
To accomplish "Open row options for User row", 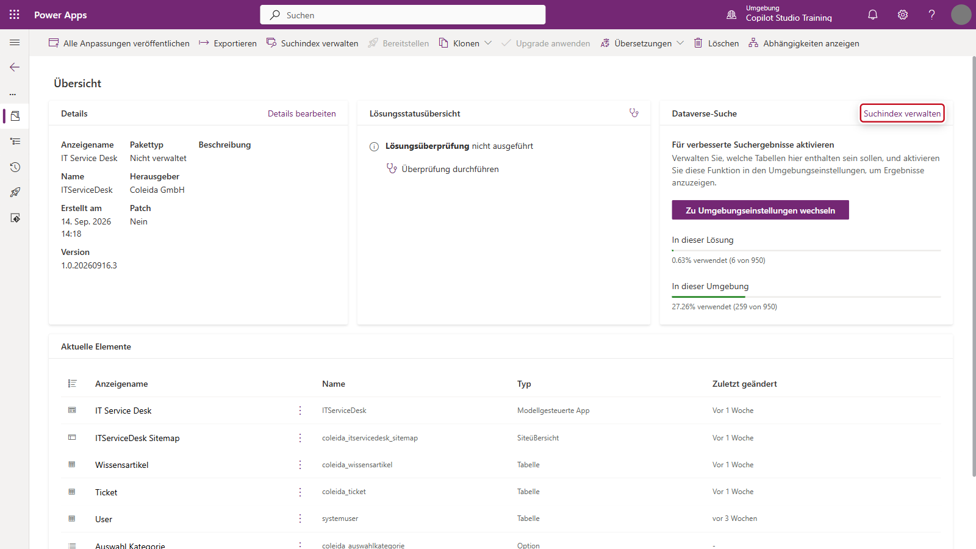I will (300, 518).
